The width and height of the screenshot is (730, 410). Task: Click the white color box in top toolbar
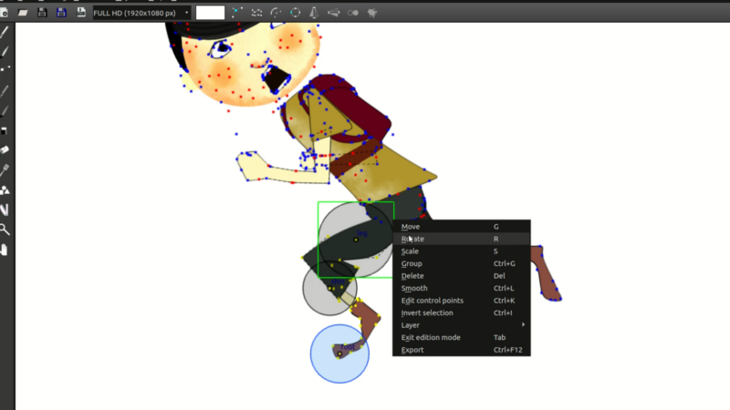(210, 13)
